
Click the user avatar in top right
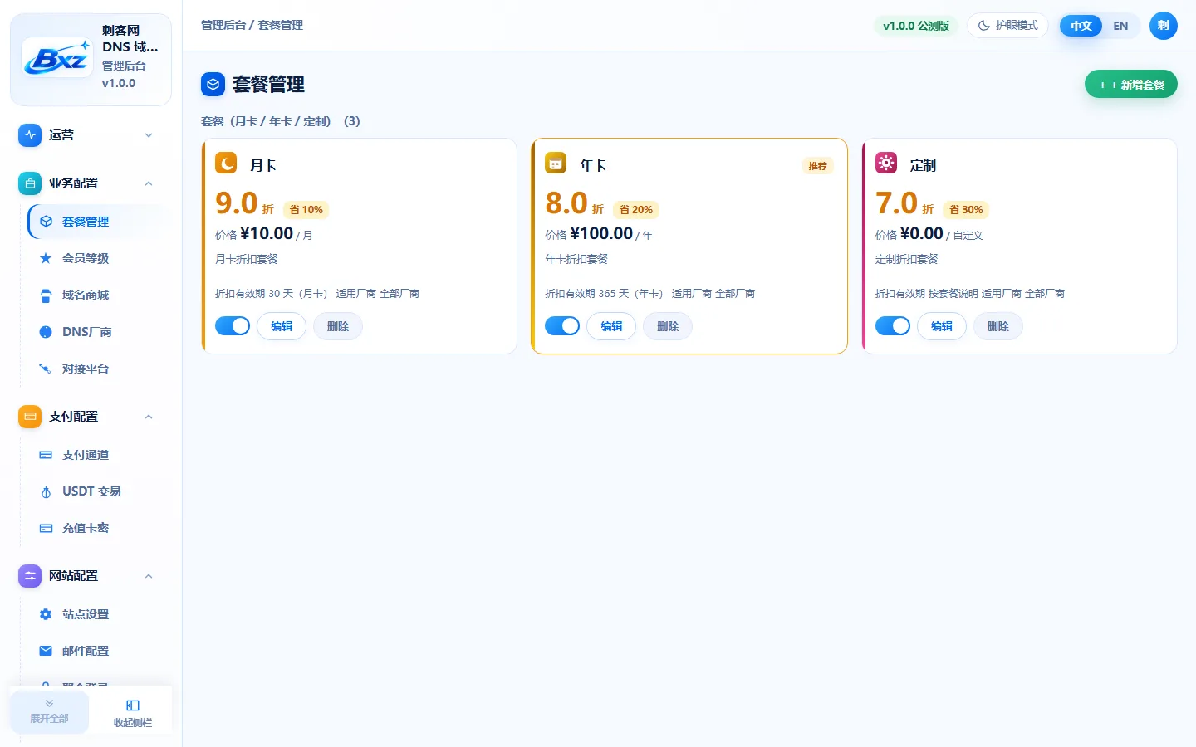(x=1164, y=26)
